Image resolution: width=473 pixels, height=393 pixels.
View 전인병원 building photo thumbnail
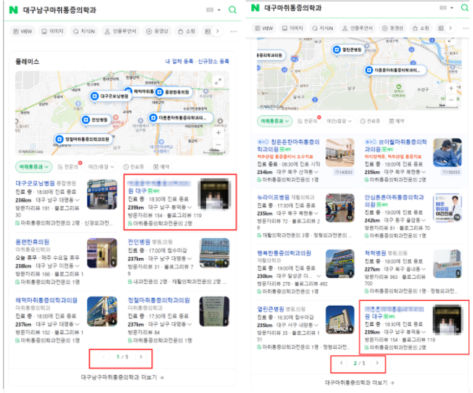tap(215, 253)
